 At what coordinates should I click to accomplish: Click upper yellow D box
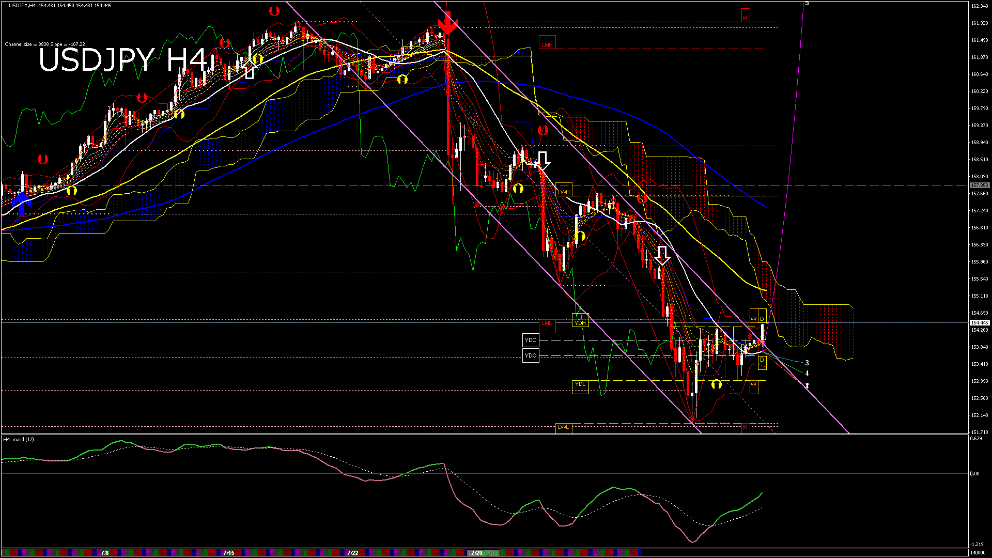[x=762, y=316]
